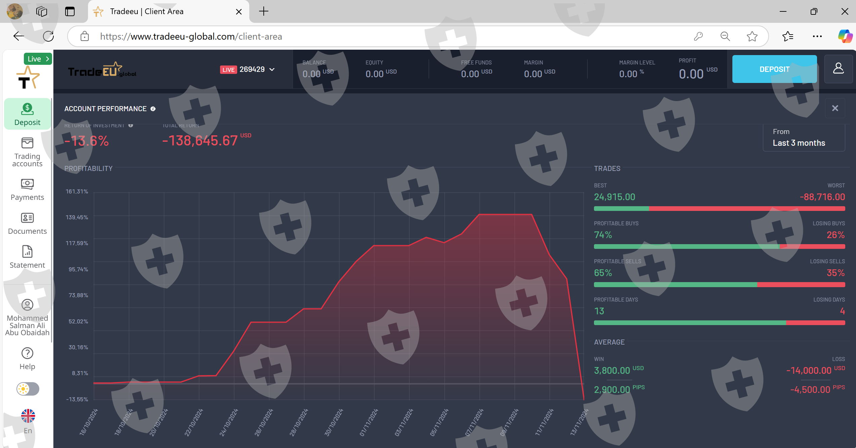Open the From Last 3 months selector
The height and width of the screenshot is (448, 856).
point(804,138)
